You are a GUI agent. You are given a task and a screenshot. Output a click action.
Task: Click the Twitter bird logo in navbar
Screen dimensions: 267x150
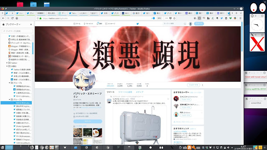pyautogui.click(x=138, y=24)
